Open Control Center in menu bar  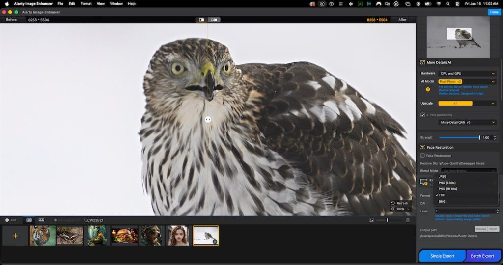[458, 4]
